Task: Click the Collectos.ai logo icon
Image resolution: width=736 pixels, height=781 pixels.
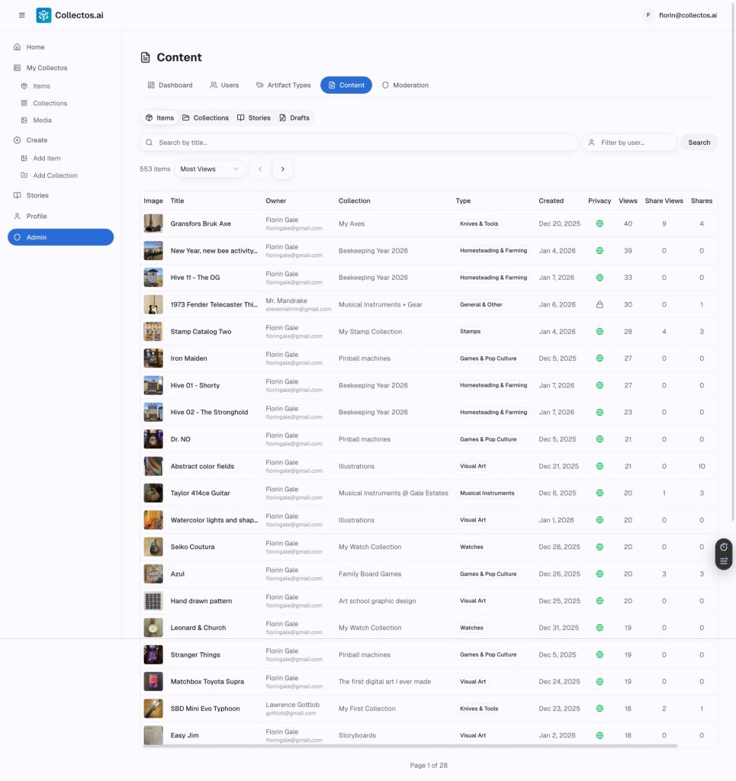Action: pos(43,15)
